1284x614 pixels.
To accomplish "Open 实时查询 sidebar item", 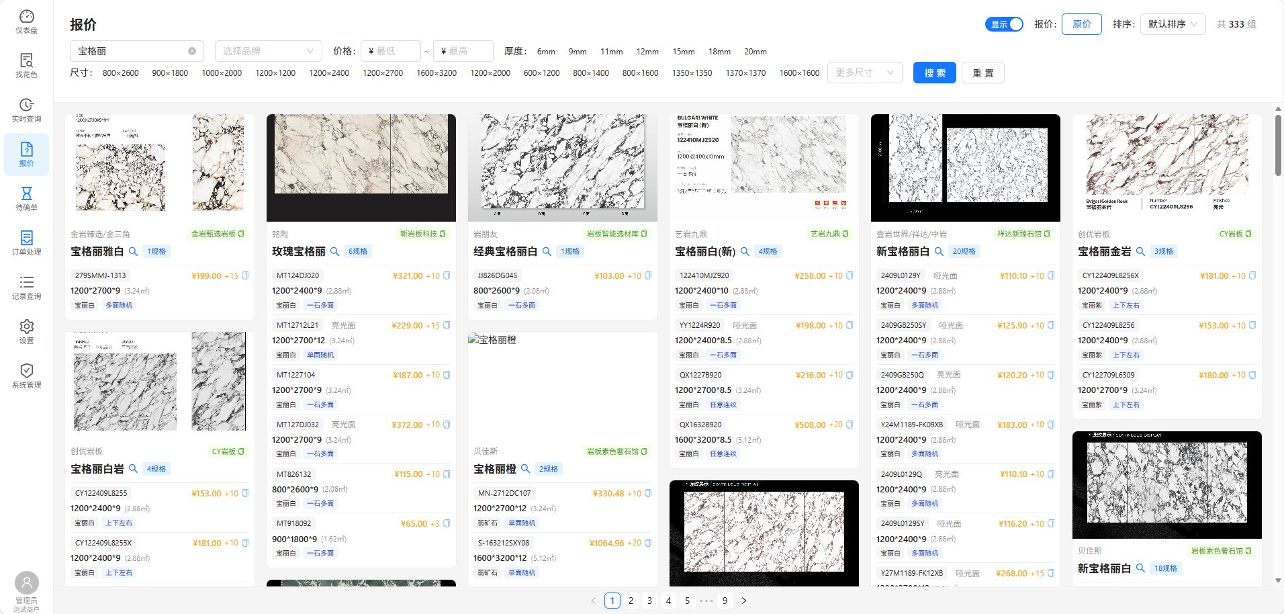I will pyautogui.click(x=26, y=110).
